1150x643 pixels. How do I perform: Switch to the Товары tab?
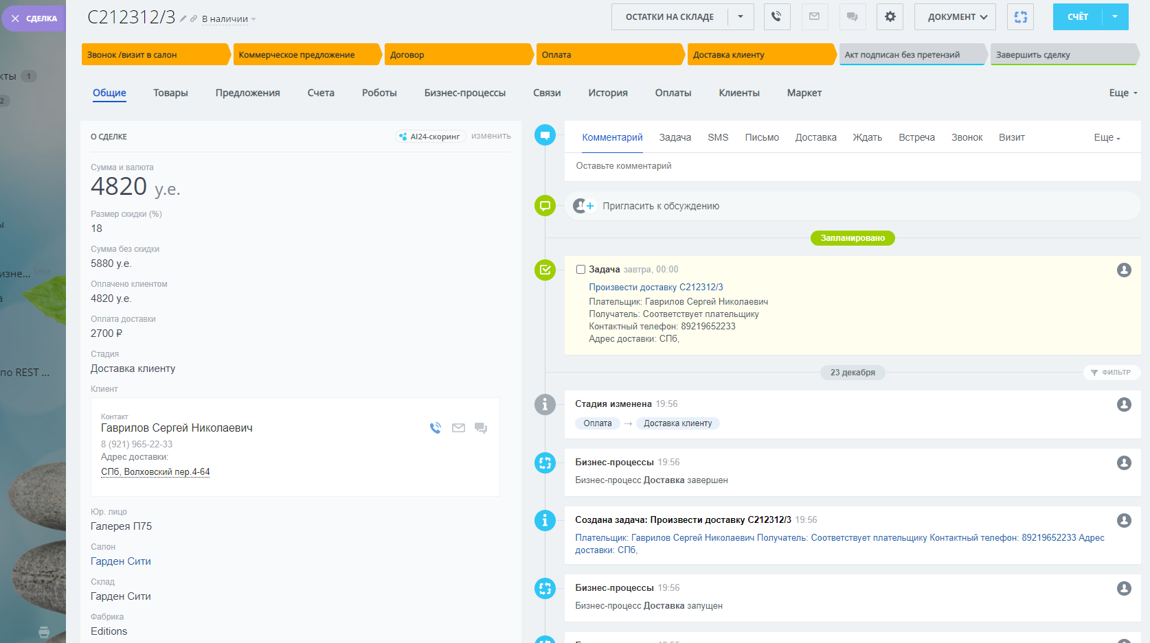click(170, 93)
